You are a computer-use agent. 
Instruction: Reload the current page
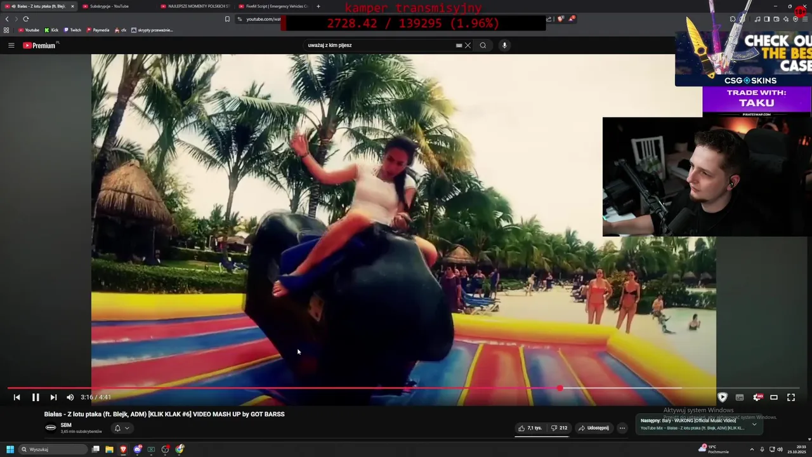(x=26, y=19)
